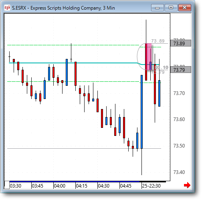The width and height of the screenshot is (202, 200).
Task: Click the 03:30 time axis label
Action: (x=16, y=186)
